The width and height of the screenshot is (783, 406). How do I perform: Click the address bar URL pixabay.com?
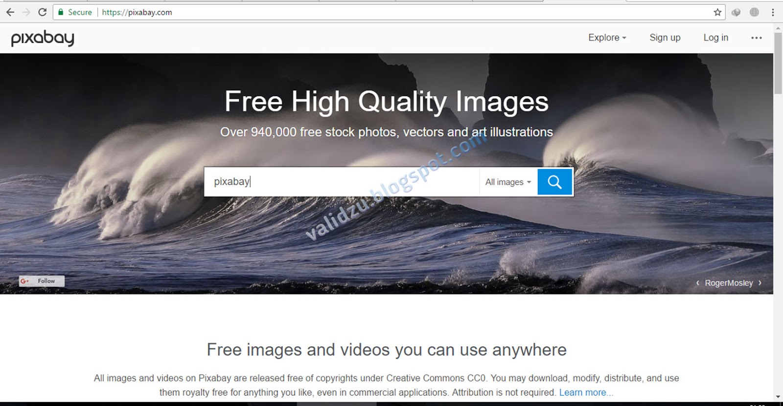137,12
